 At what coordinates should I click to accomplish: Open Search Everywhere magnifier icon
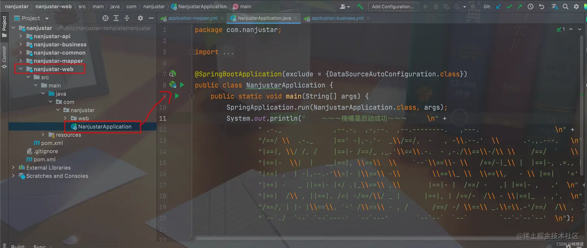(x=566, y=7)
